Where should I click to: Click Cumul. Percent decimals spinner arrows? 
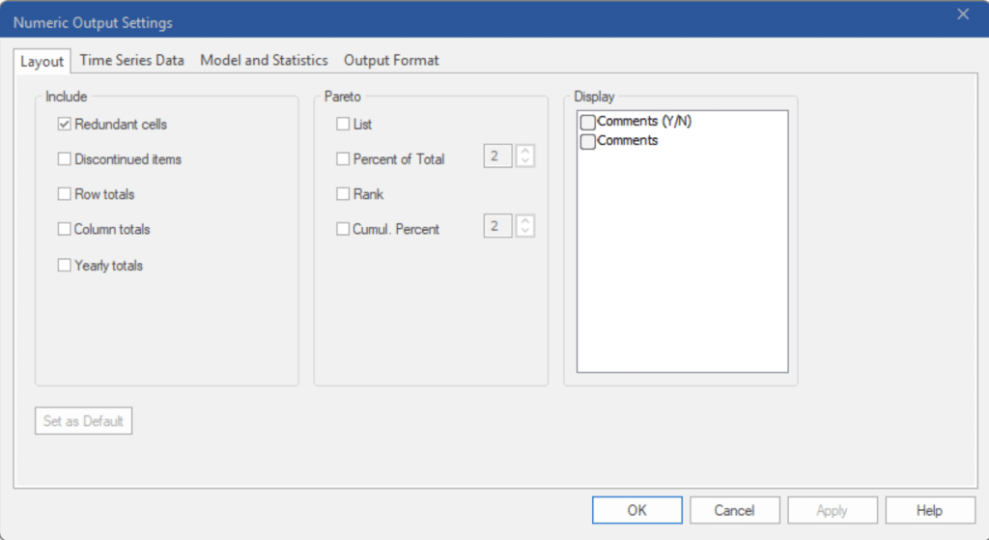click(x=525, y=226)
